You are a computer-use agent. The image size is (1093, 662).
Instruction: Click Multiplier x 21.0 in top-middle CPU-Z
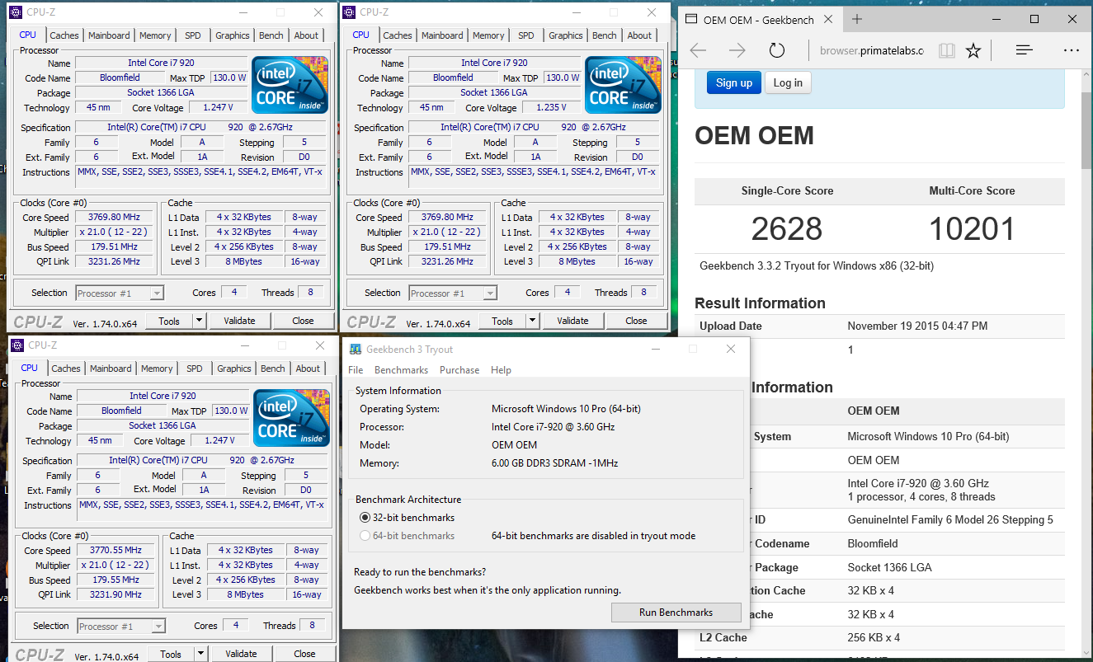(447, 232)
